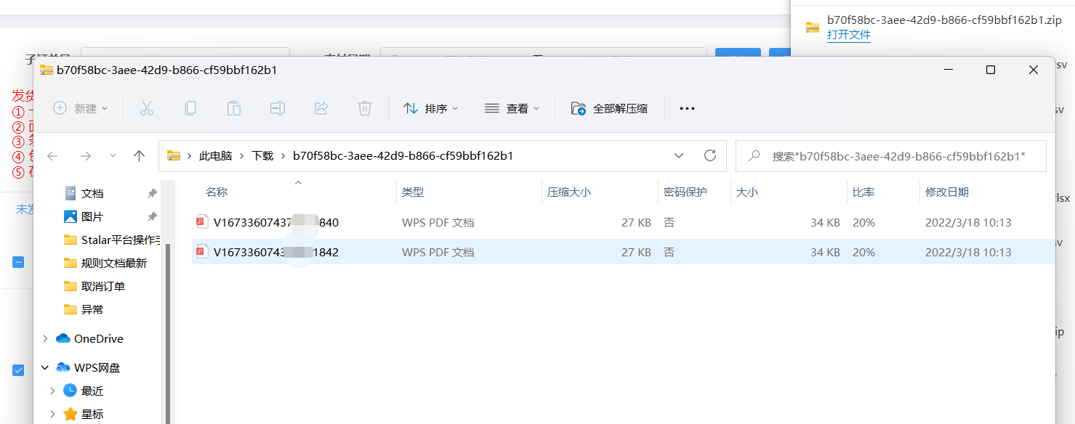Click the Refresh icon next to the address bar

(x=710, y=155)
